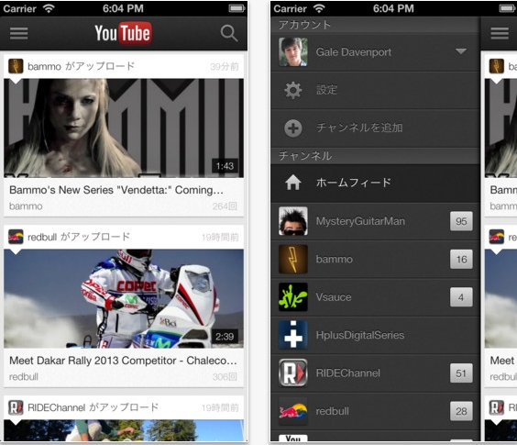This screenshot has width=517, height=445.
Task: Select redbull channel in sidebar list
Action: coord(375,411)
